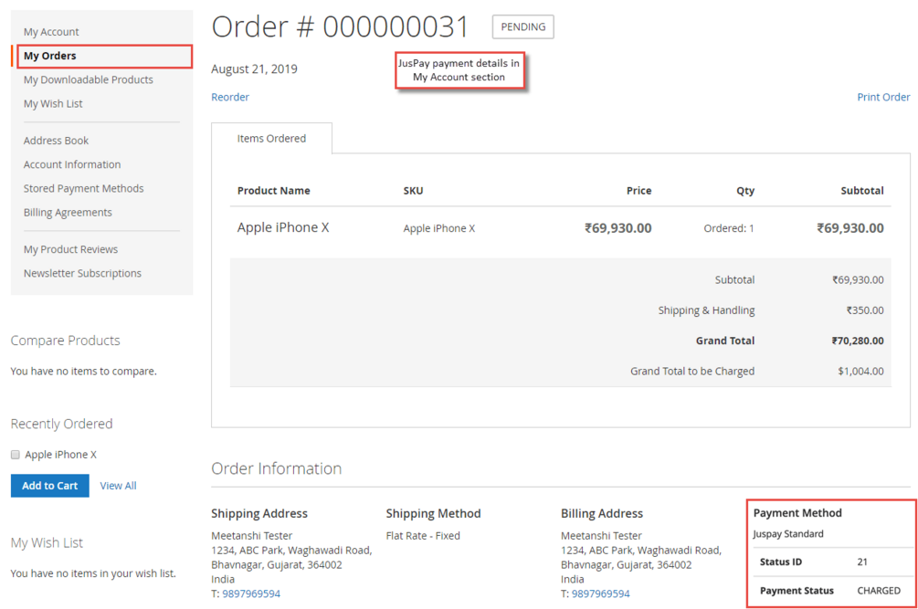
Task: Open Address Book page
Action: coord(57,141)
